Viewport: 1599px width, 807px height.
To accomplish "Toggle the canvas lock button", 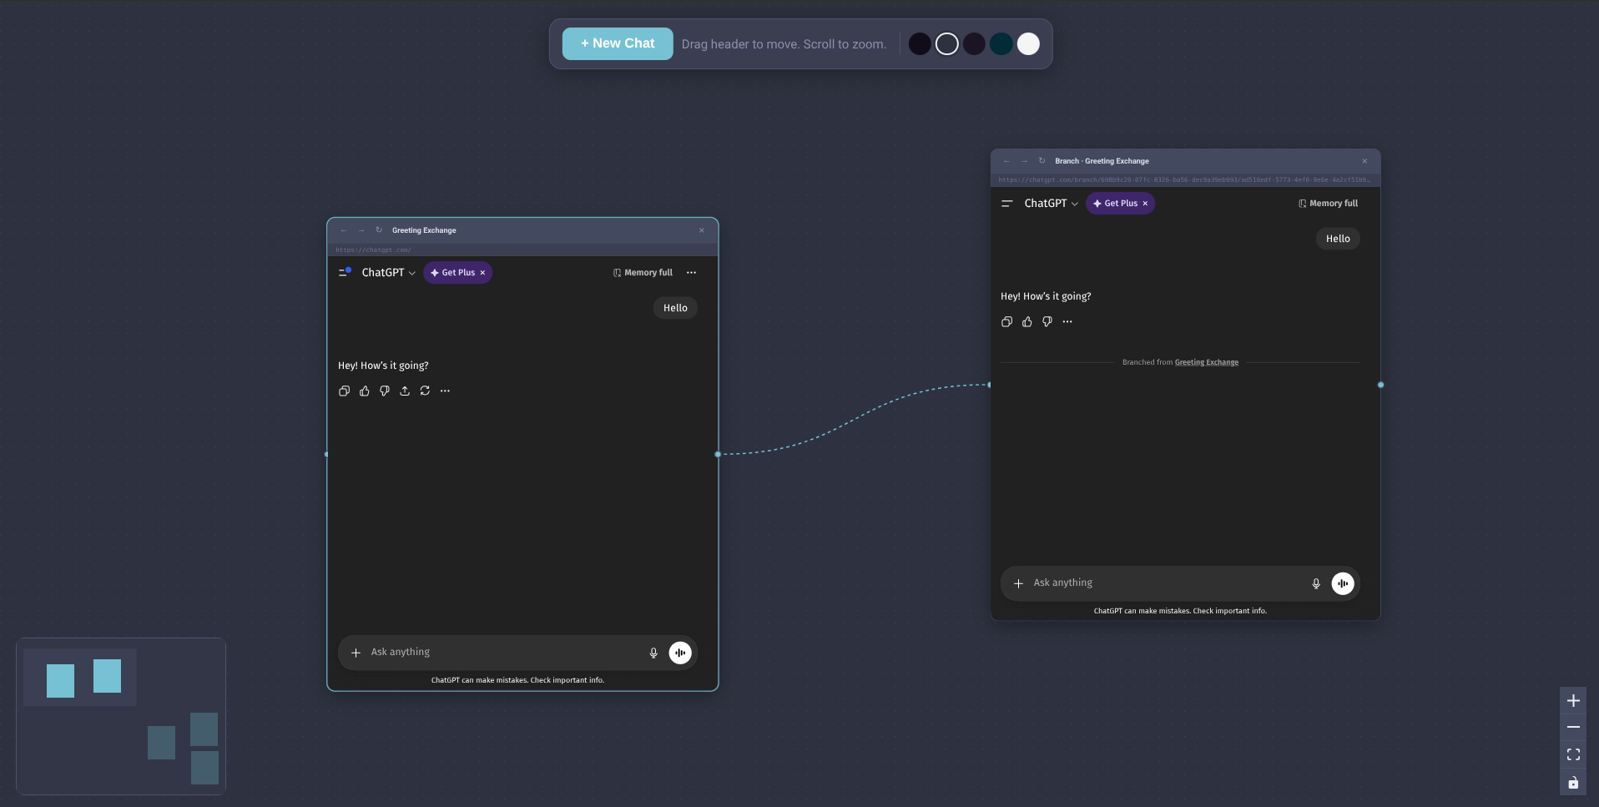I will (1574, 783).
